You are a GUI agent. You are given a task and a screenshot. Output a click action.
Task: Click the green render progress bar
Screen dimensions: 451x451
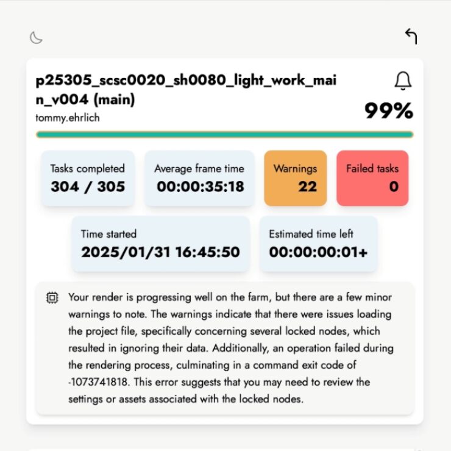coord(224,135)
